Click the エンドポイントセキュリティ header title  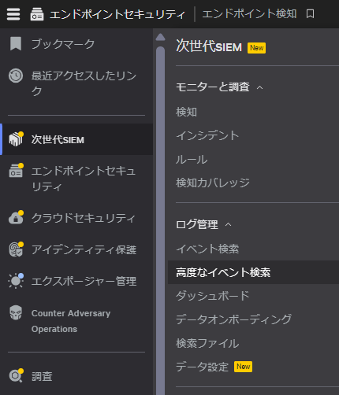[117, 14]
